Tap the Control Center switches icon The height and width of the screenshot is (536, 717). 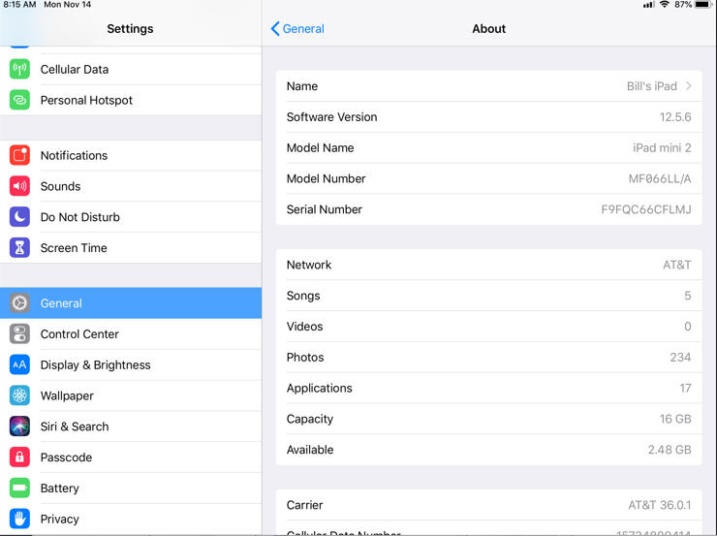point(19,333)
